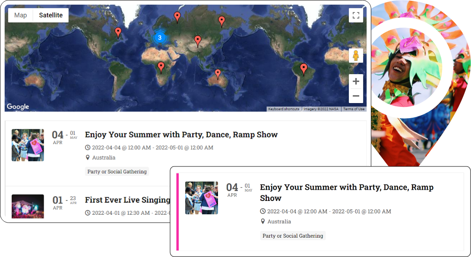Select the red pin over South America
Viewport: 471px width, 257px height.
pyautogui.click(x=303, y=68)
